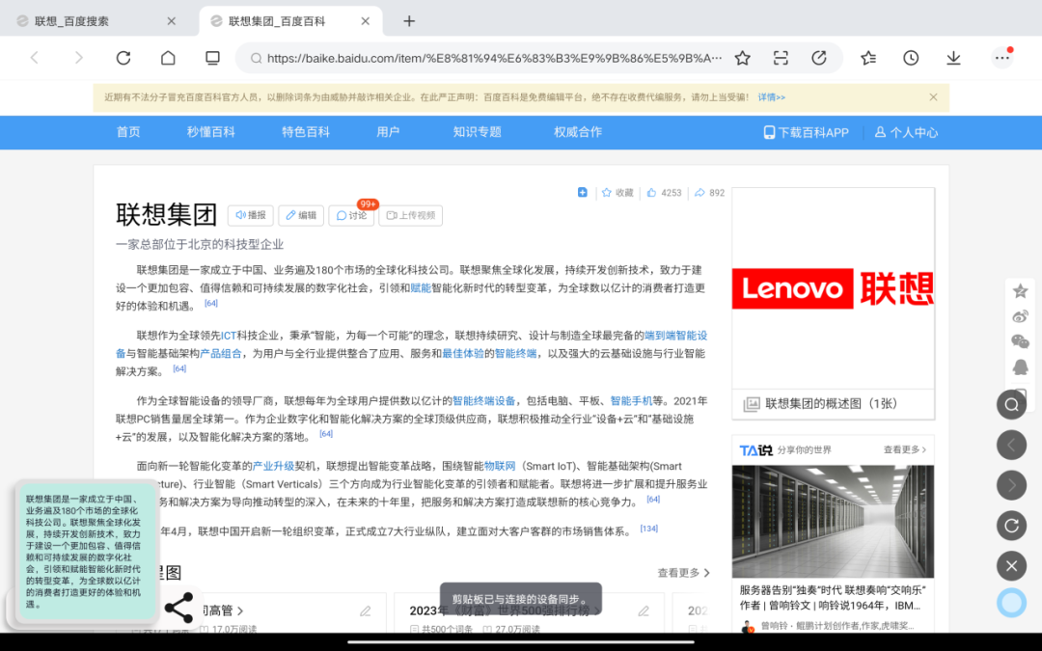Open the ICT hyperlink
Image resolution: width=1042 pixels, height=651 pixels.
click(229, 336)
